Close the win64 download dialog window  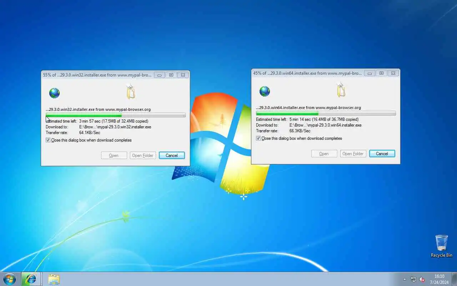(393, 73)
